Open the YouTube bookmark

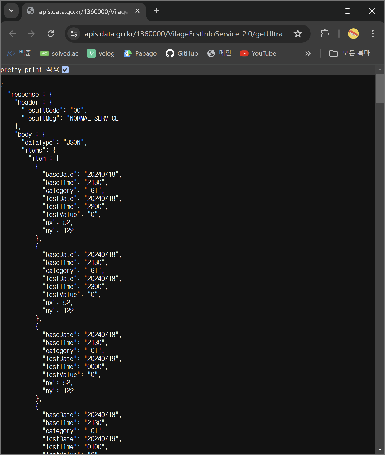tap(258, 53)
